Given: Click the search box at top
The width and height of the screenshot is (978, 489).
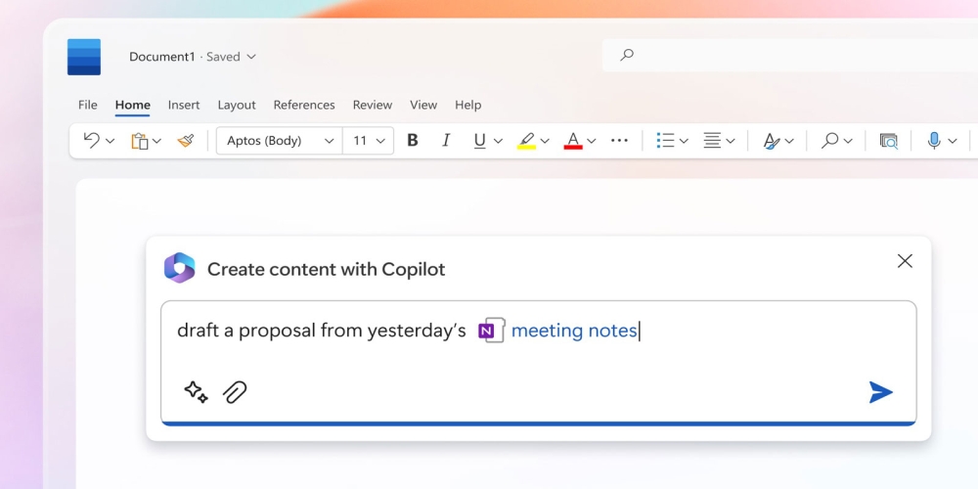Looking at the screenshot, I should point(789,55).
